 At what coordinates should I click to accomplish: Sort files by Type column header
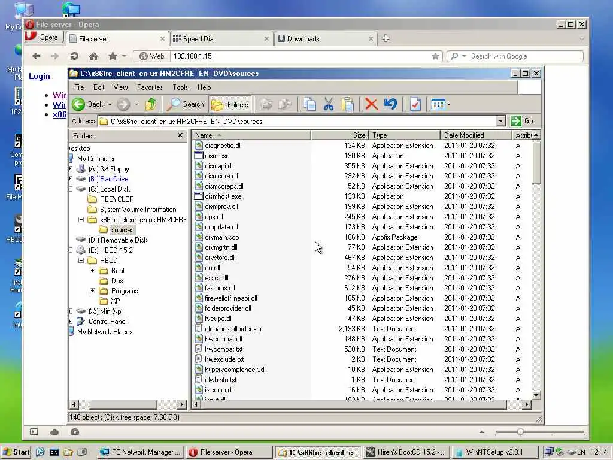(x=404, y=135)
